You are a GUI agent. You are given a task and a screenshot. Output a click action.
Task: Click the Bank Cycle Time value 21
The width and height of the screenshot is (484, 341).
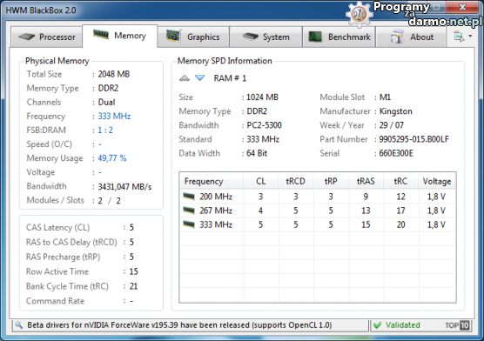pos(133,286)
